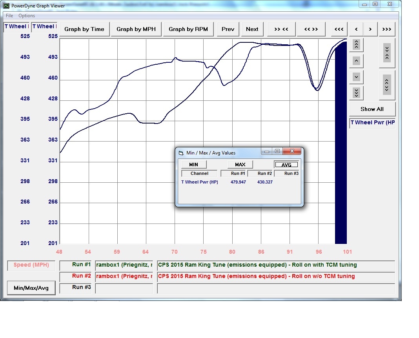Open the Options menu
This screenshot has width=419, height=338.
[27, 16]
